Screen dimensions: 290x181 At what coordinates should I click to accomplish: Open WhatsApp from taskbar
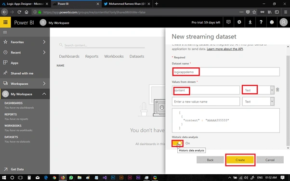[71, 178]
